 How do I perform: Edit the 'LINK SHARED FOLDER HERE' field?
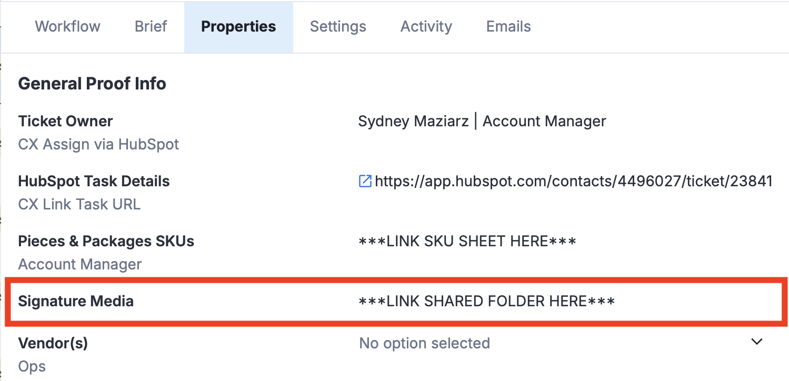[486, 302]
